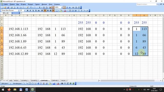Apply drawing line color brush button
The width and height of the screenshot is (164, 92).
pyautogui.click(x=54, y=84)
